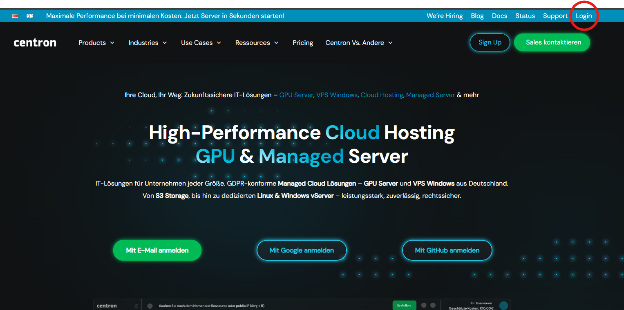Click Mit E-Mail anmelden button

tap(157, 250)
